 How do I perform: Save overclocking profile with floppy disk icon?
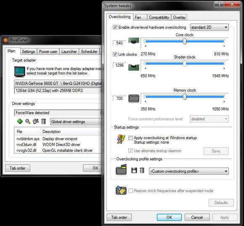tap(134, 170)
